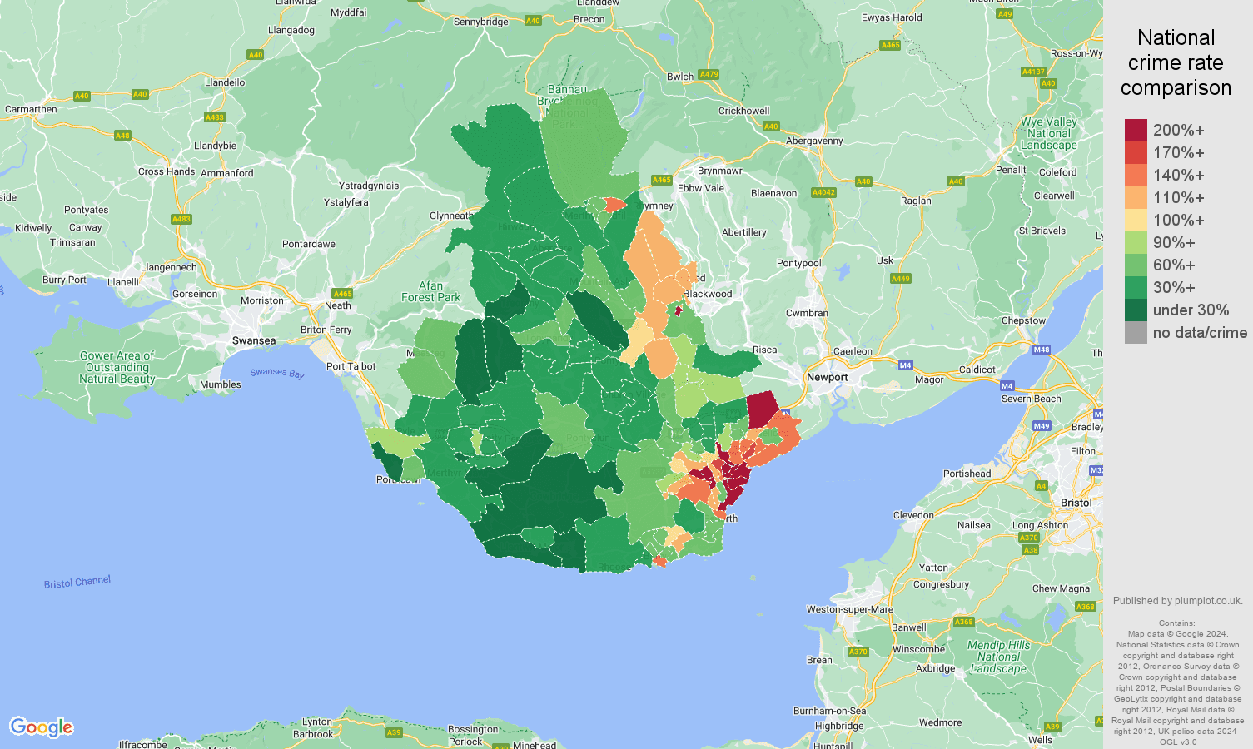Click the M4 motorway shield near Newport
Viewport: 1253px width, 749px height.
(906, 365)
